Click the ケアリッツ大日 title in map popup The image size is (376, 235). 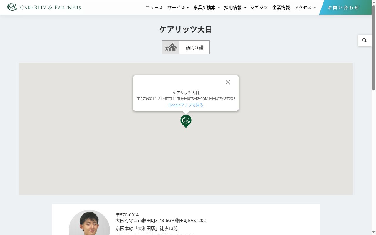point(186,93)
